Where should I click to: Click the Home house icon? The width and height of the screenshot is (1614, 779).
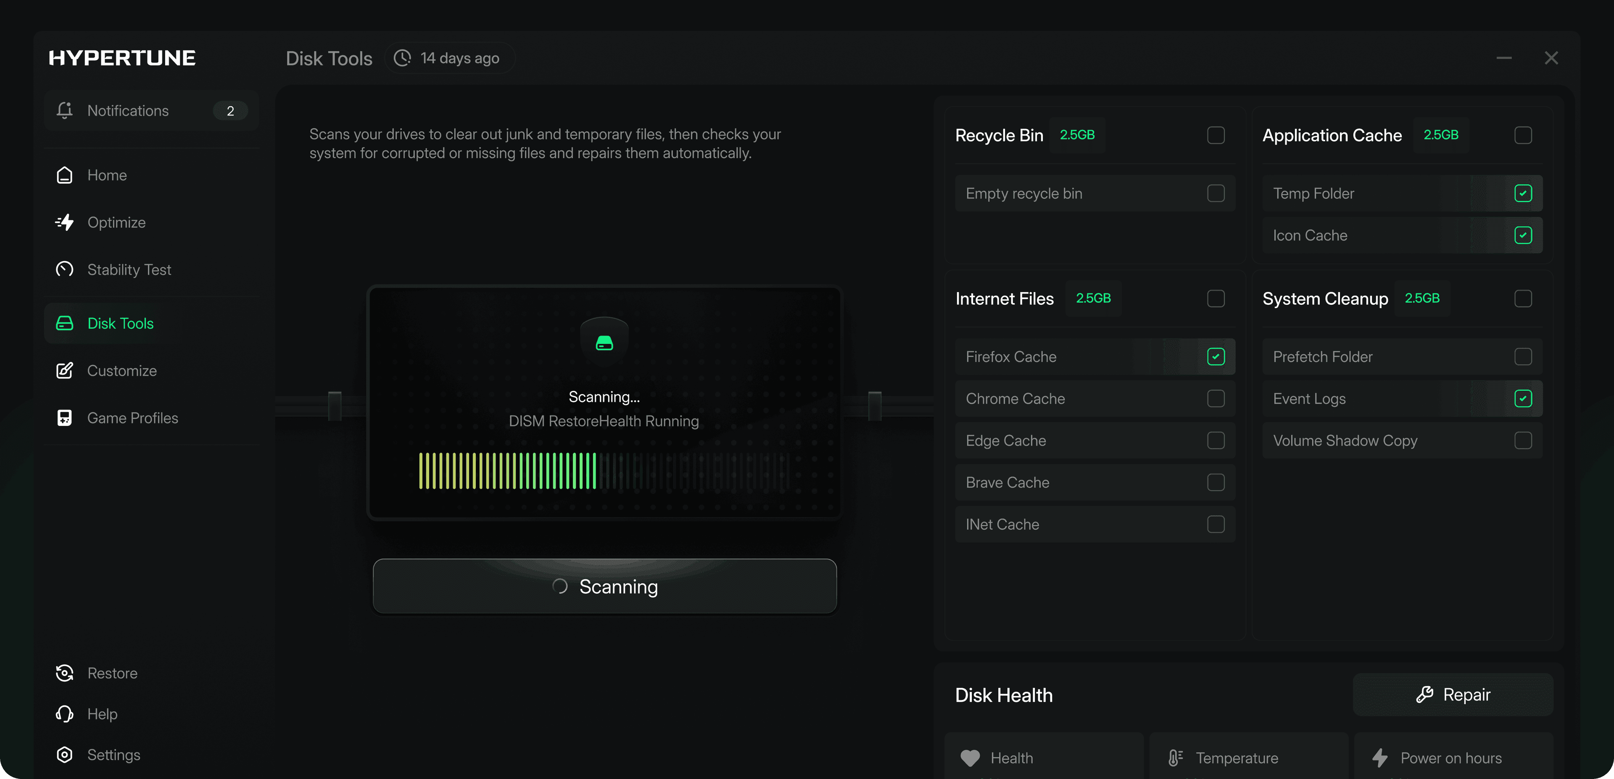[65, 175]
